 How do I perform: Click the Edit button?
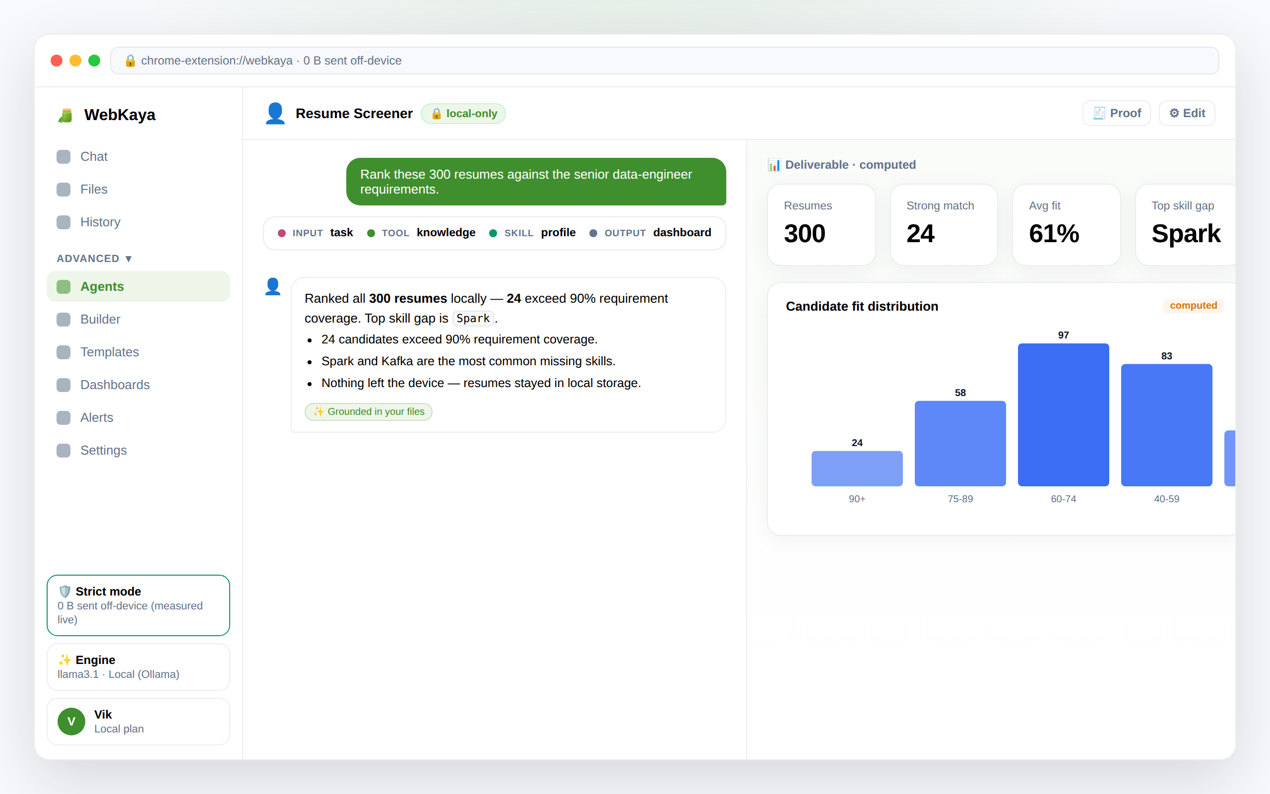tap(1187, 113)
